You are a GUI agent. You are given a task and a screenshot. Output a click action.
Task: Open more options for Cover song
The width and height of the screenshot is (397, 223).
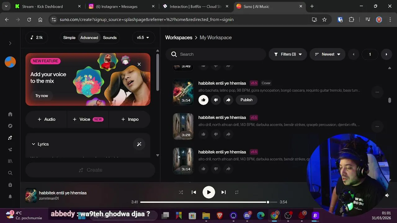coord(377,92)
